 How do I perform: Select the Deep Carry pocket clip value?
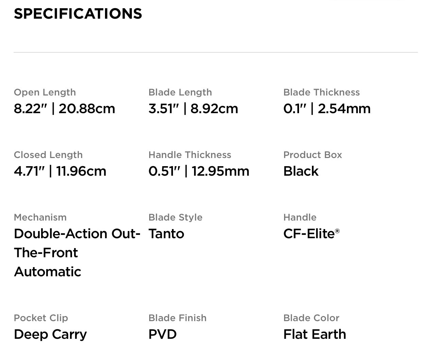pos(50,334)
